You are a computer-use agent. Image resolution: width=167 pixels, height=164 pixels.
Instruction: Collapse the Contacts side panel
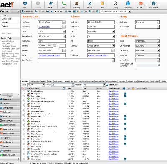(x=18, y=12)
